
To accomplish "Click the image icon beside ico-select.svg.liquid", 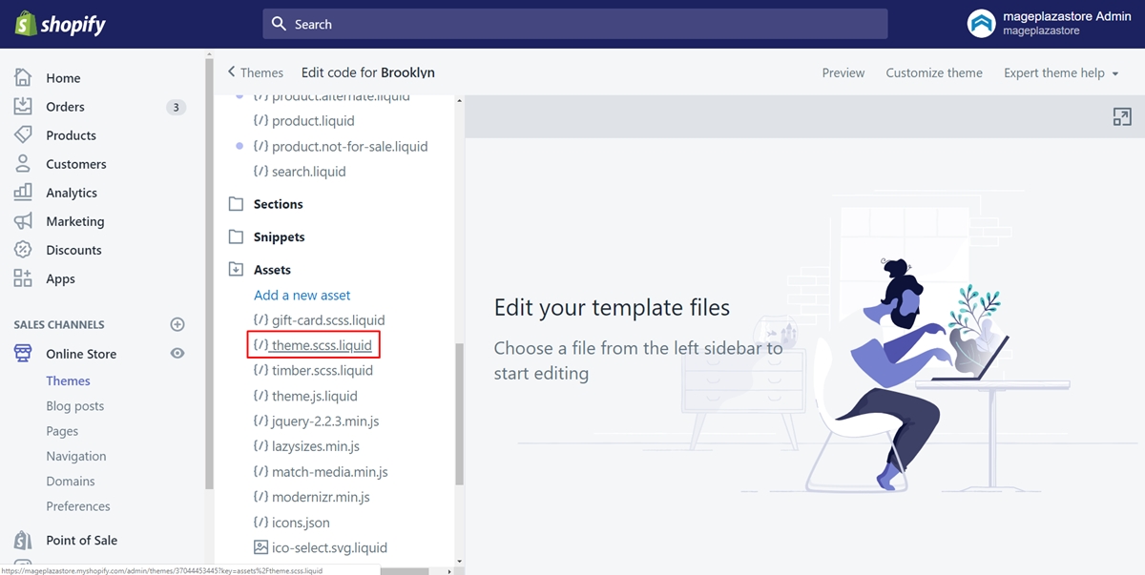I will [260, 547].
